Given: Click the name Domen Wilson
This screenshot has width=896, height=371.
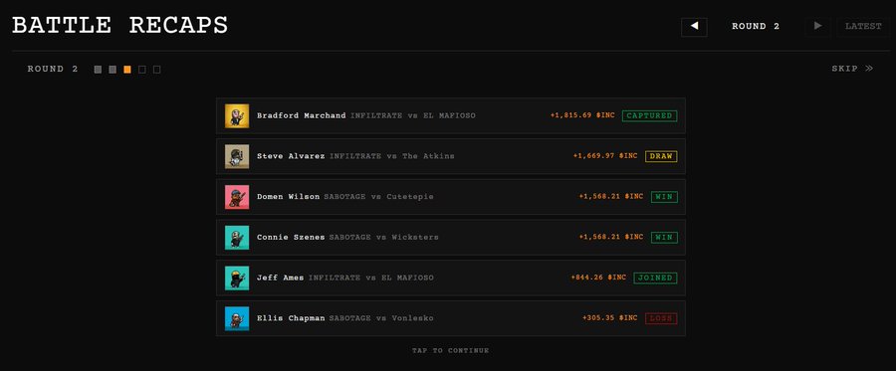Looking at the screenshot, I should (x=288, y=197).
